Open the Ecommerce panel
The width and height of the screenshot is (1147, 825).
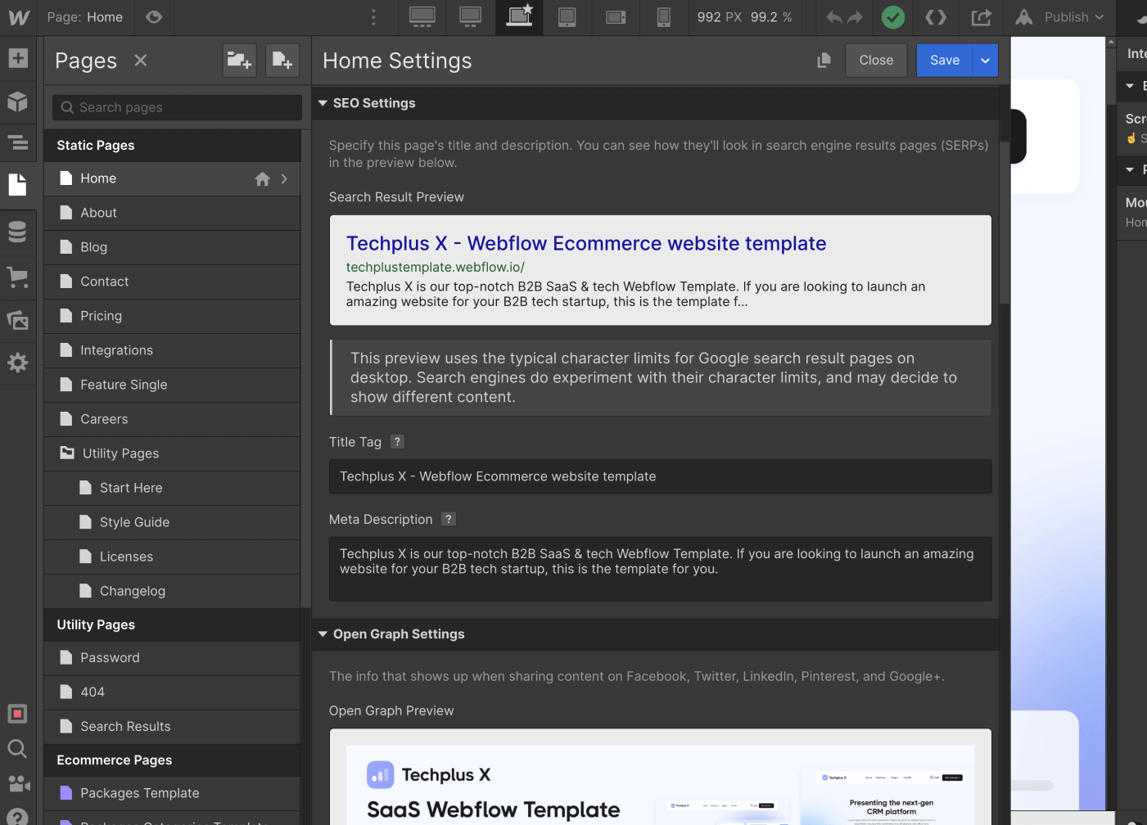(18, 277)
